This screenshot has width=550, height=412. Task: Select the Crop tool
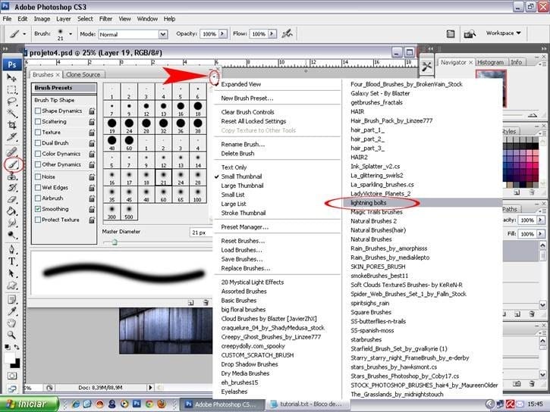pos(11,125)
